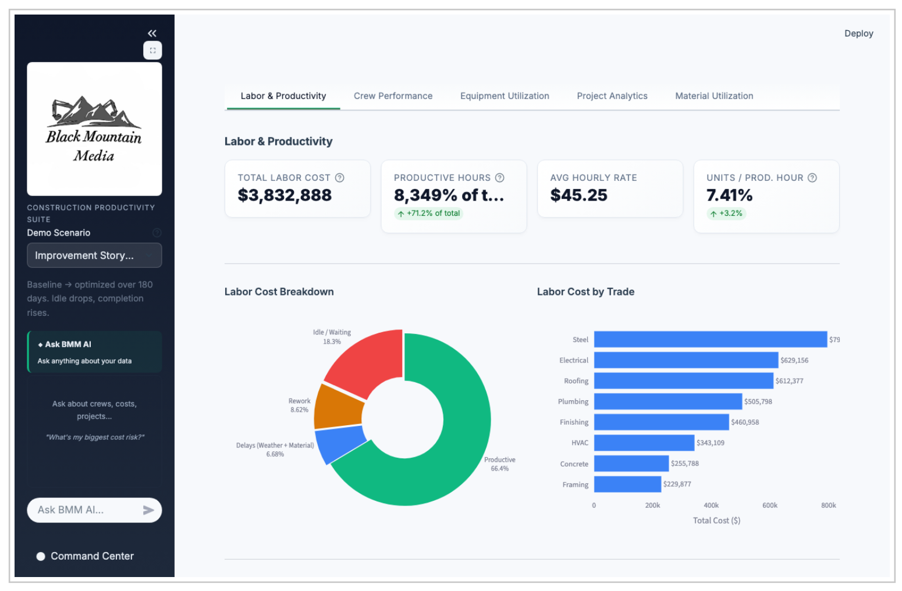Viewport: 902px width, 591px height.
Task: Collapse the sidebar with double-chevron icon
Action: pos(152,33)
